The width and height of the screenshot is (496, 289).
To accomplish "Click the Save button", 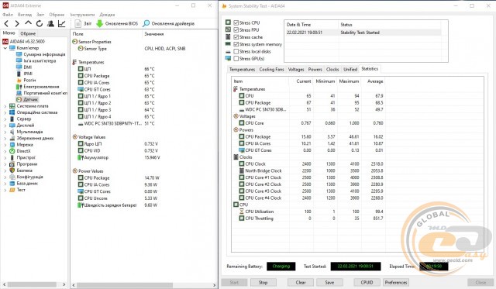I will (329, 282).
